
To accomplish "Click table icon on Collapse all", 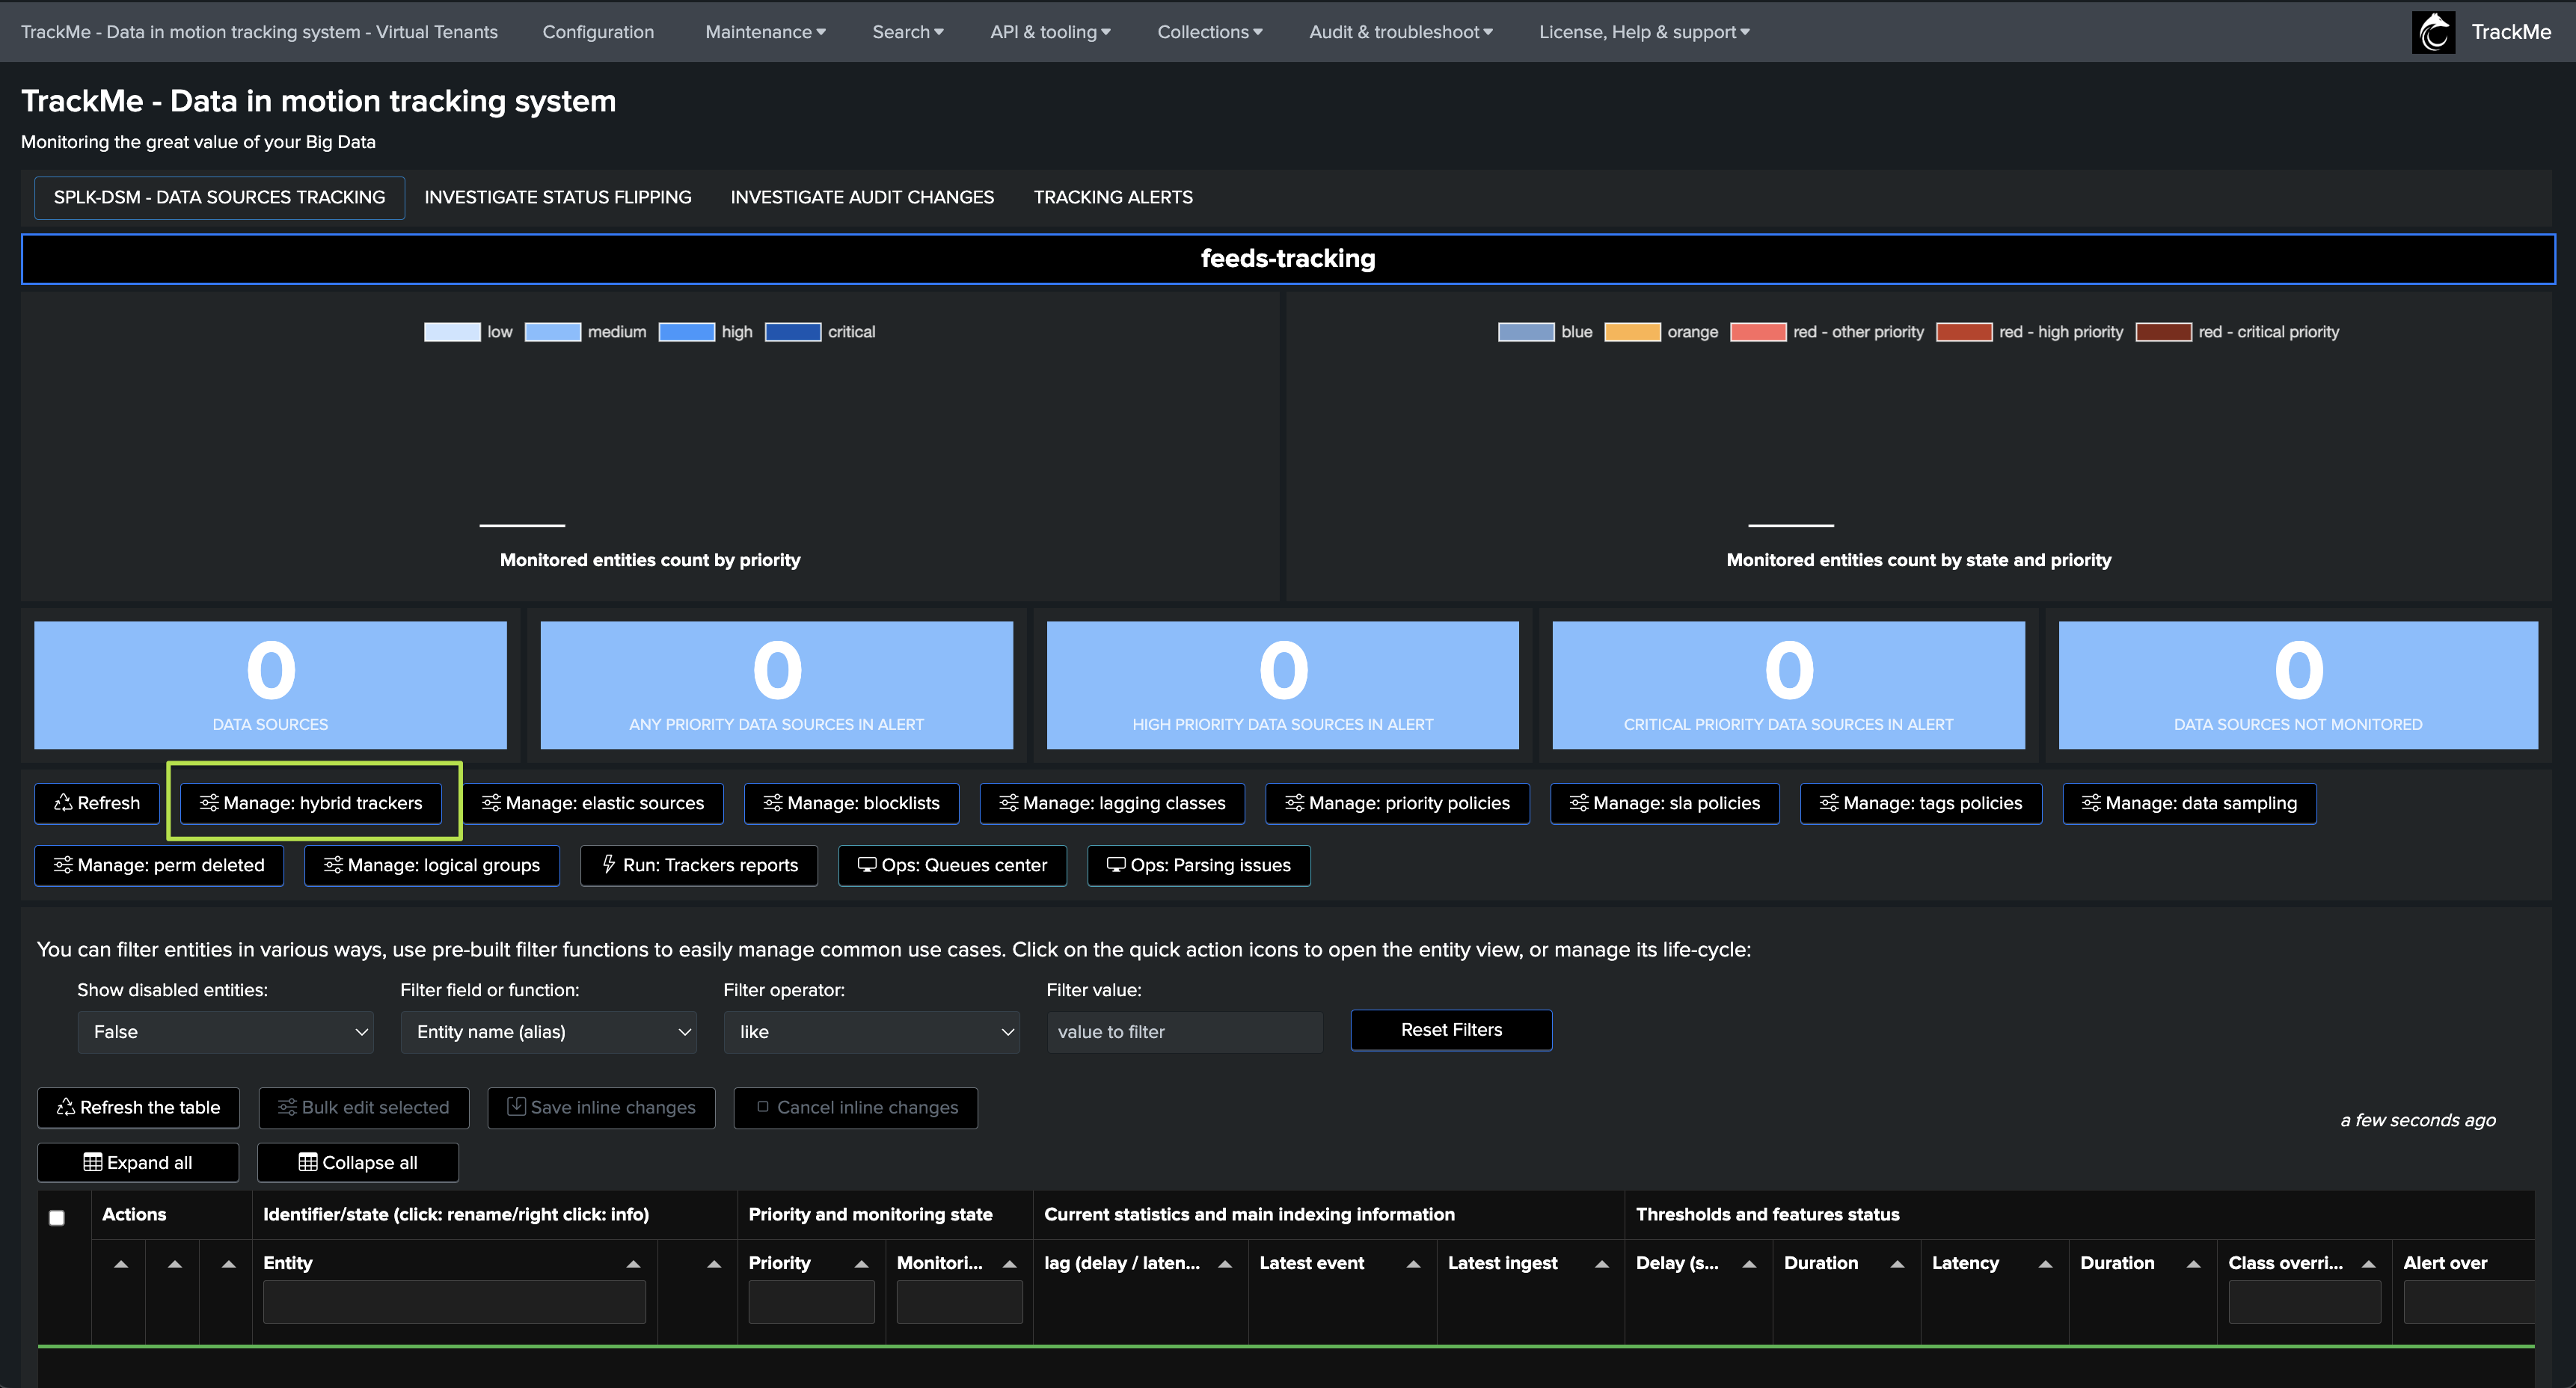I will click(x=308, y=1162).
